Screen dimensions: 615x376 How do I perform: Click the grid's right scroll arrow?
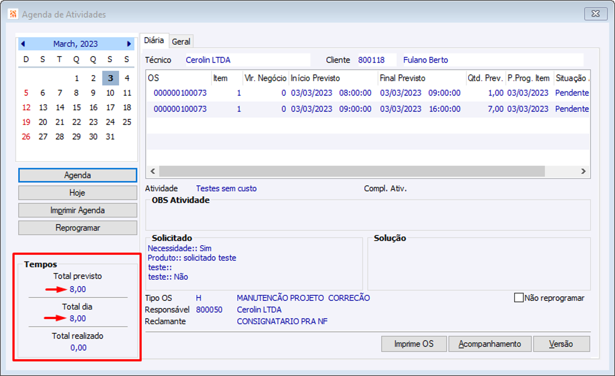pos(583,171)
